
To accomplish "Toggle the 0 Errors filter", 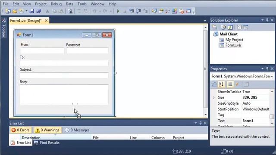I will click(21, 130).
